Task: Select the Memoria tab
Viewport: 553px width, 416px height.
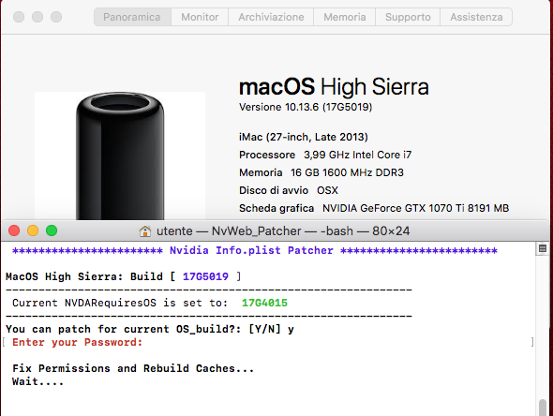Action: [x=345, y=17]
